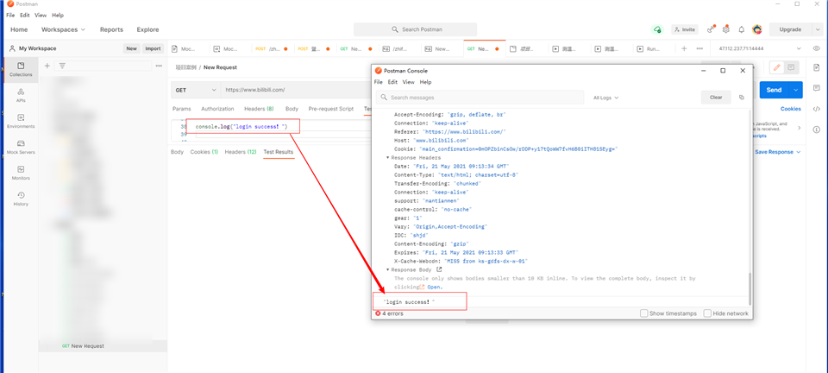
Task: Open the Environments sidebar section
Action: (x=21, y=121)
